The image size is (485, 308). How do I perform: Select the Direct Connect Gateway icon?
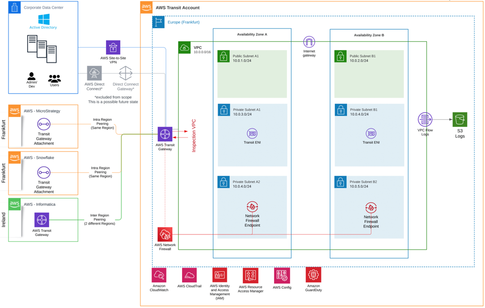pos(125,73)
